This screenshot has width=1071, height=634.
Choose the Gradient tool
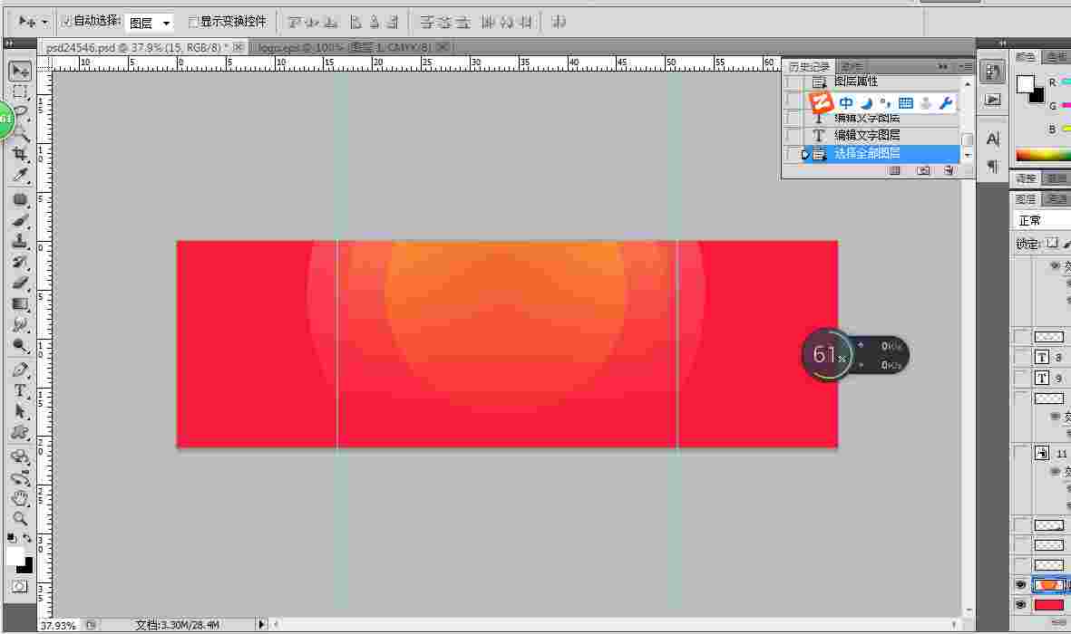coord(20,304)
